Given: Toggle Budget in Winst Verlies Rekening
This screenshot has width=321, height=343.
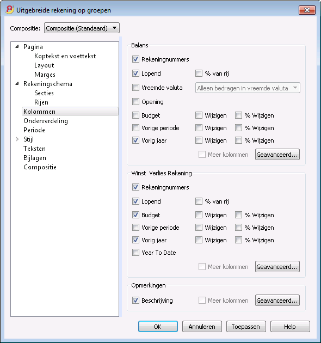Looking at the screenshot, I should pos(135,215).
